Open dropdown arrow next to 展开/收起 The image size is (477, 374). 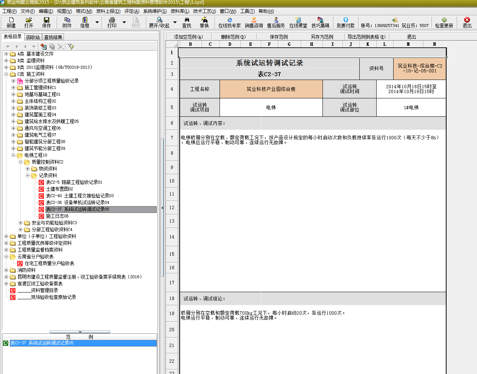pos(175,23)
